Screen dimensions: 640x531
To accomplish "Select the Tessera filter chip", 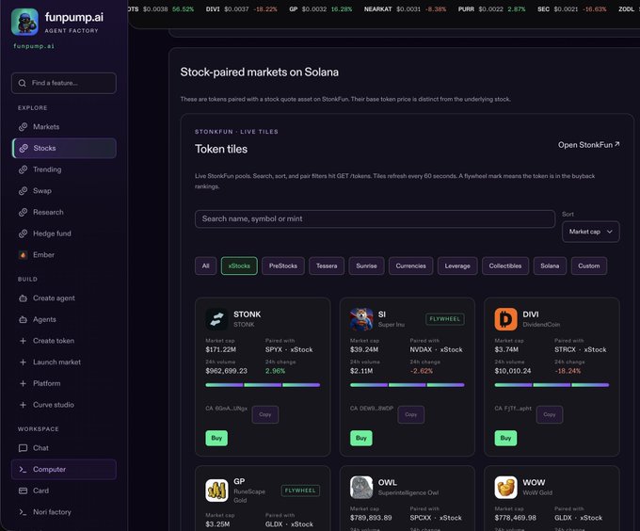I will (327, 266).
